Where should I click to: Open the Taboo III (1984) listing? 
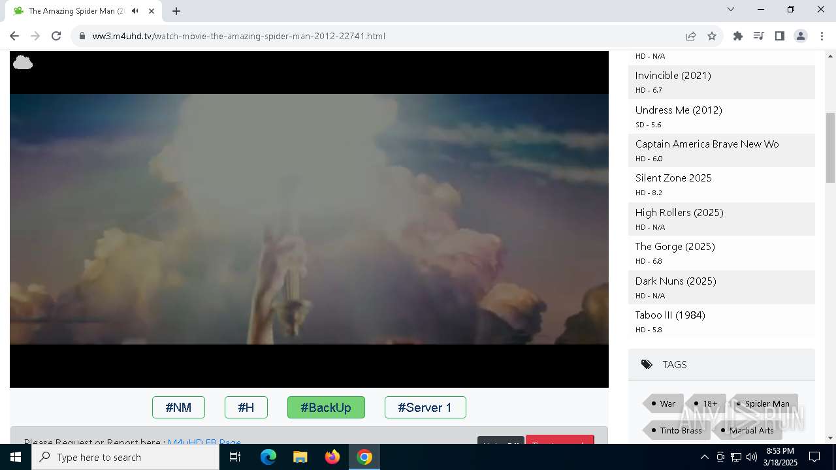click(670, 315)
